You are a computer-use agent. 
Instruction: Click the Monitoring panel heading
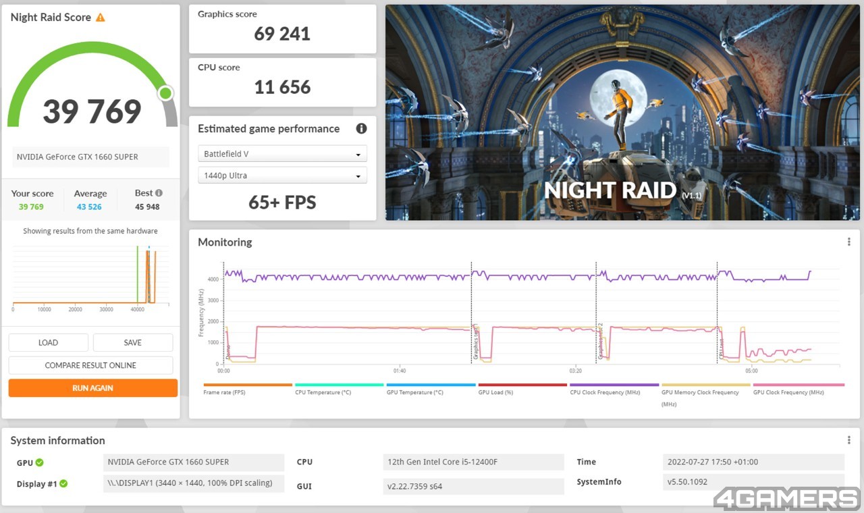(225, 242)
